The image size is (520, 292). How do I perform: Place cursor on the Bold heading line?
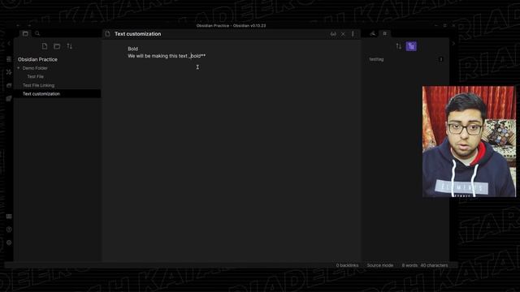[132, 49]
